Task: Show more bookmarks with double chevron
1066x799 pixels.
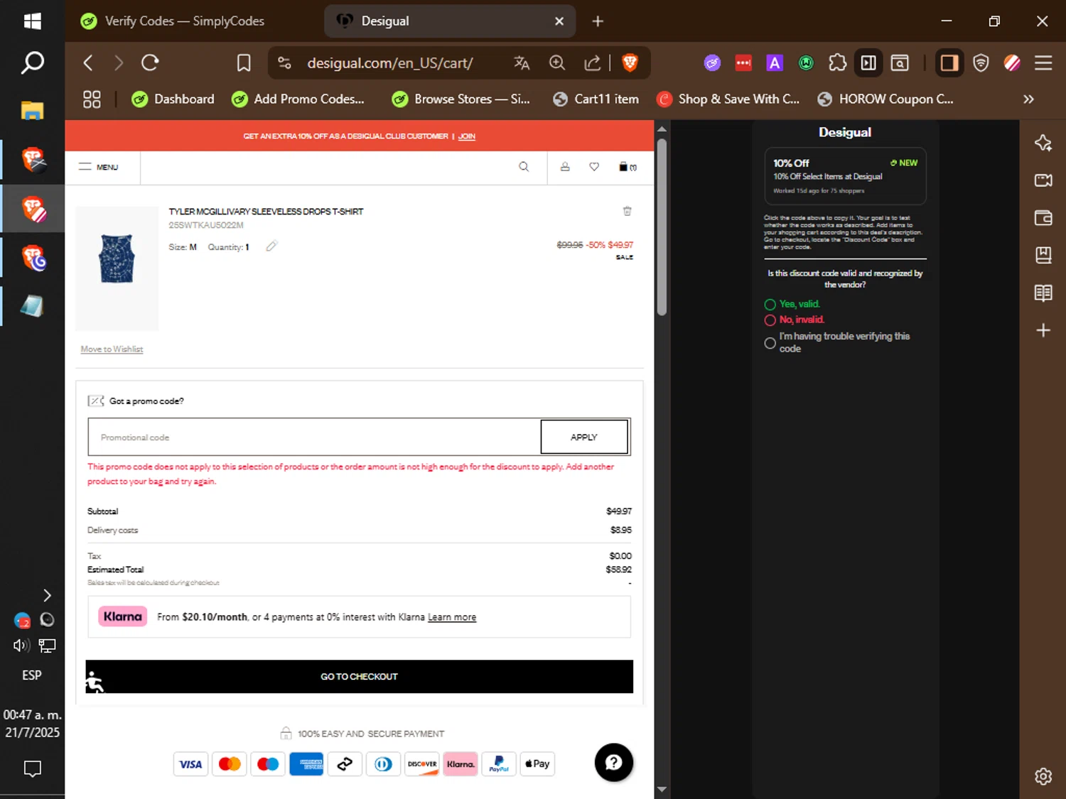Action: pyautogui.click(x=1028, y=99)
